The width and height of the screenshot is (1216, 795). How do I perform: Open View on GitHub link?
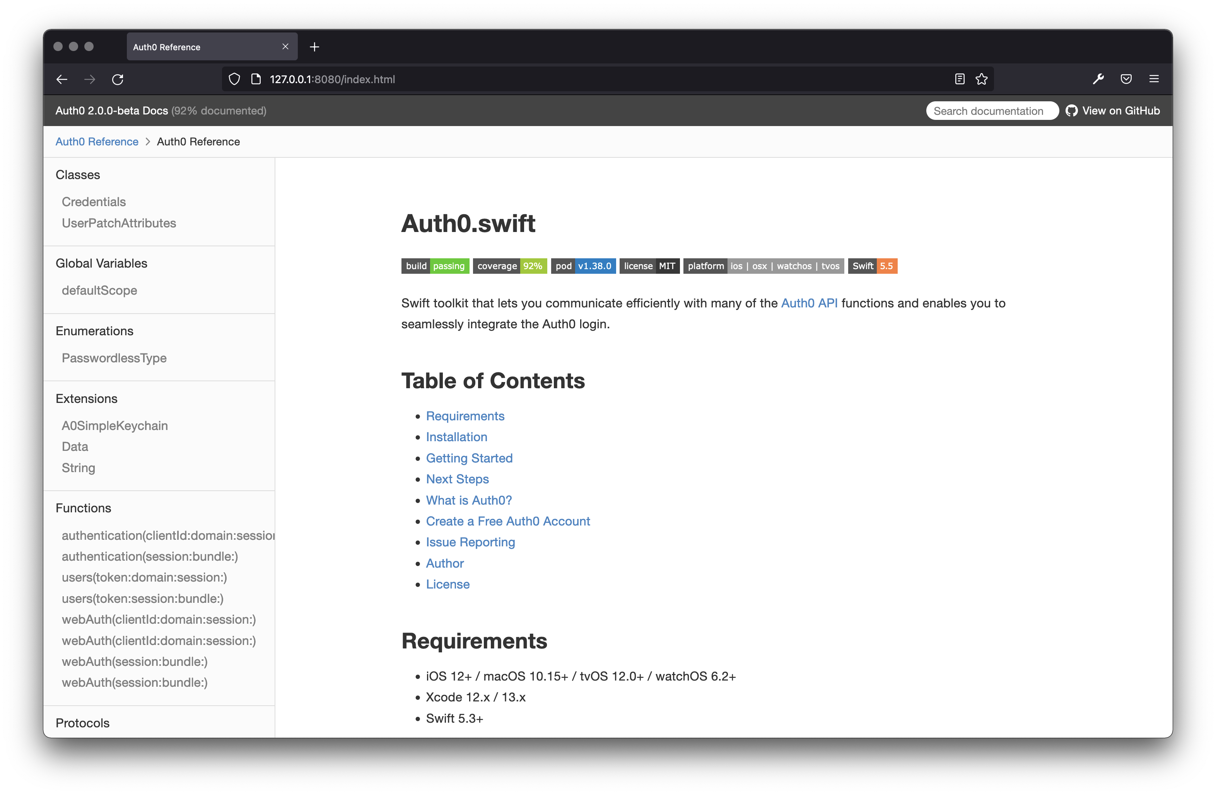click(x=1113, y=111)
